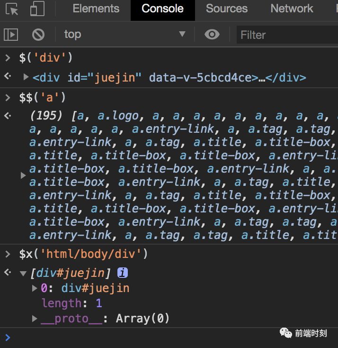Open the top JavaScript context dropdown
This screenshot has height=348, width=338.
tap(125, 35)
